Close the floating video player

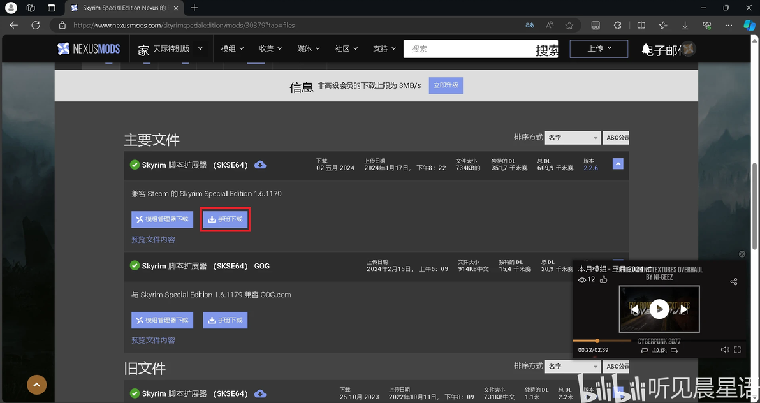tap(742, 254)
